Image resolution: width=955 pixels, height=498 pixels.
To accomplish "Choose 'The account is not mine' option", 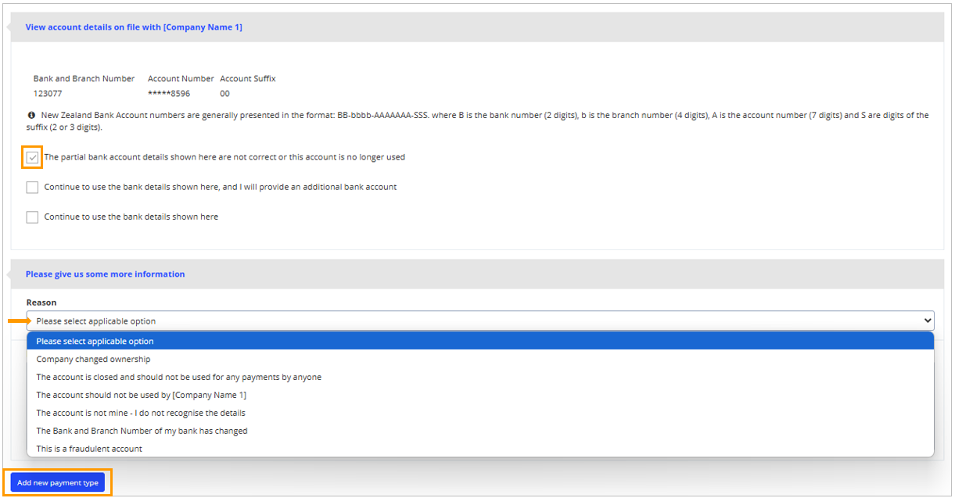I will [141, 414].
